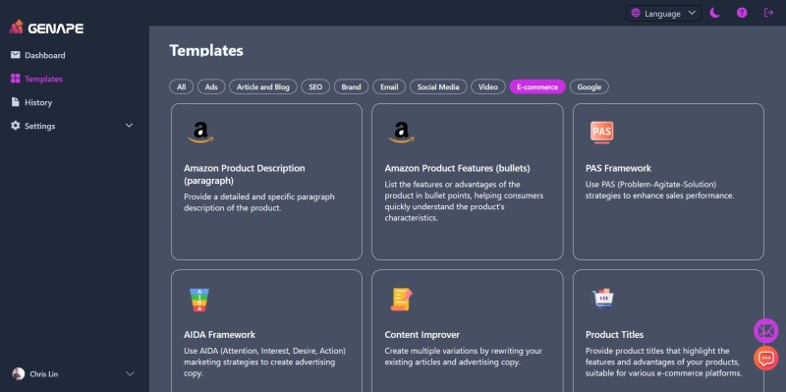This screenshot has width=786, height=392.
Task: Click the Templates grid icon in sidebar
Action: (x=16, y=79)
